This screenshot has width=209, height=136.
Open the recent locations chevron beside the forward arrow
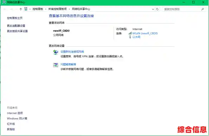16,9
